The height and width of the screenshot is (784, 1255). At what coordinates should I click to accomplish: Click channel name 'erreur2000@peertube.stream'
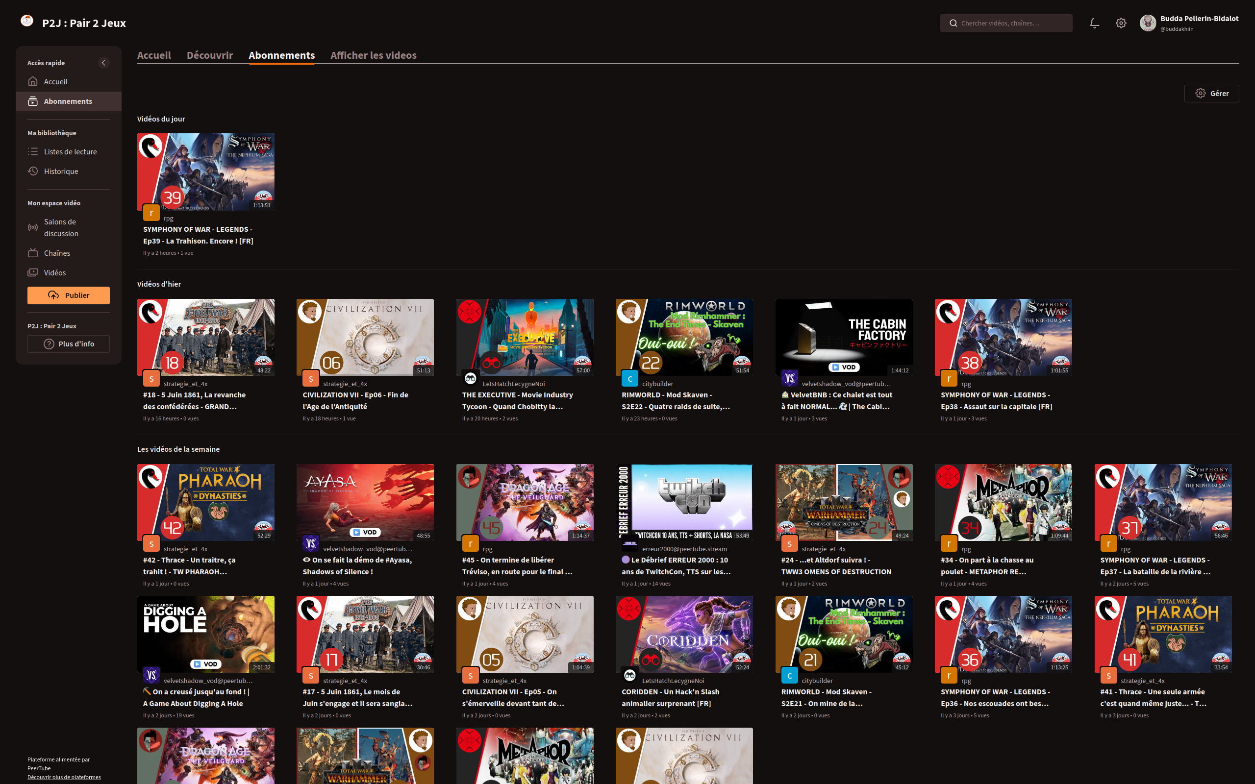[684, 549]
